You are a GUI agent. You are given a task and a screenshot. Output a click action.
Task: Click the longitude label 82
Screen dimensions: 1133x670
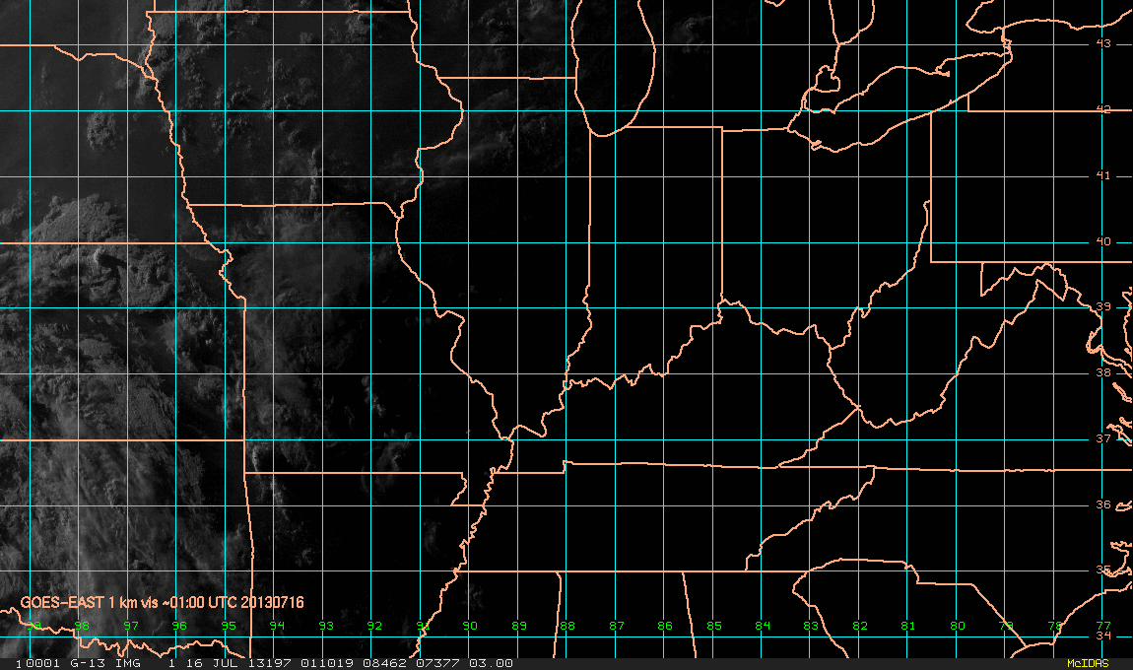pyautogui.click(x=860, y=626)
